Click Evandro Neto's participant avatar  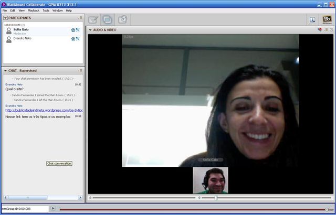pyautogui.click(x=9, y=39)
